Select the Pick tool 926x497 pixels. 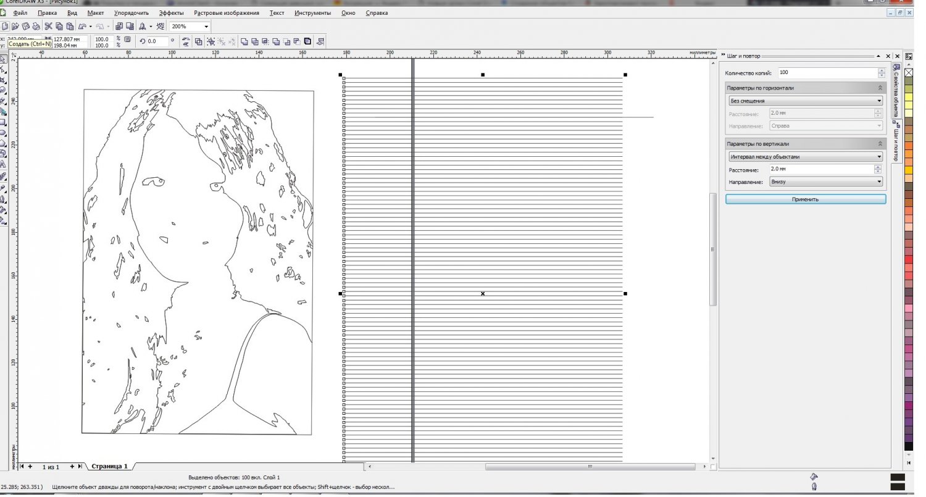pos(4,59)
